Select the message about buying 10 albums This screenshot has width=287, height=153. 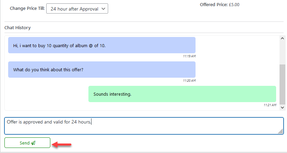pyautogui.click(x=102, y=45)
